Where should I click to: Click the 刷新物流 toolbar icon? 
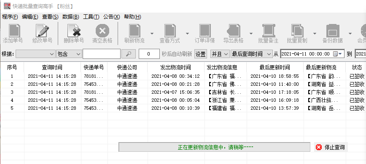(135, 30)
